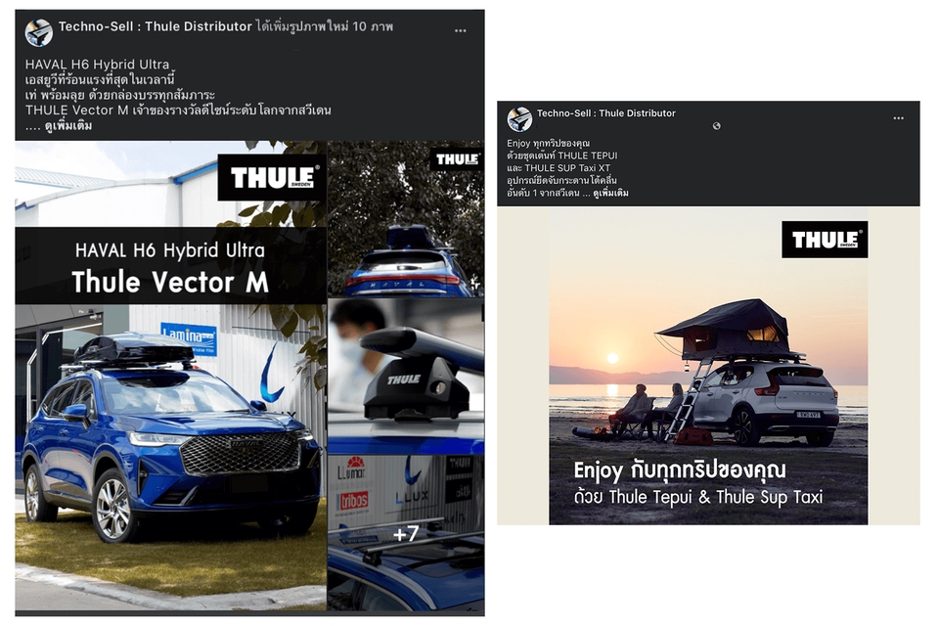Image resolution: width=939 pixels, height=626 pixels.
Task: Click page name link on the Tepui post
Action: click(x=606, y=113)
